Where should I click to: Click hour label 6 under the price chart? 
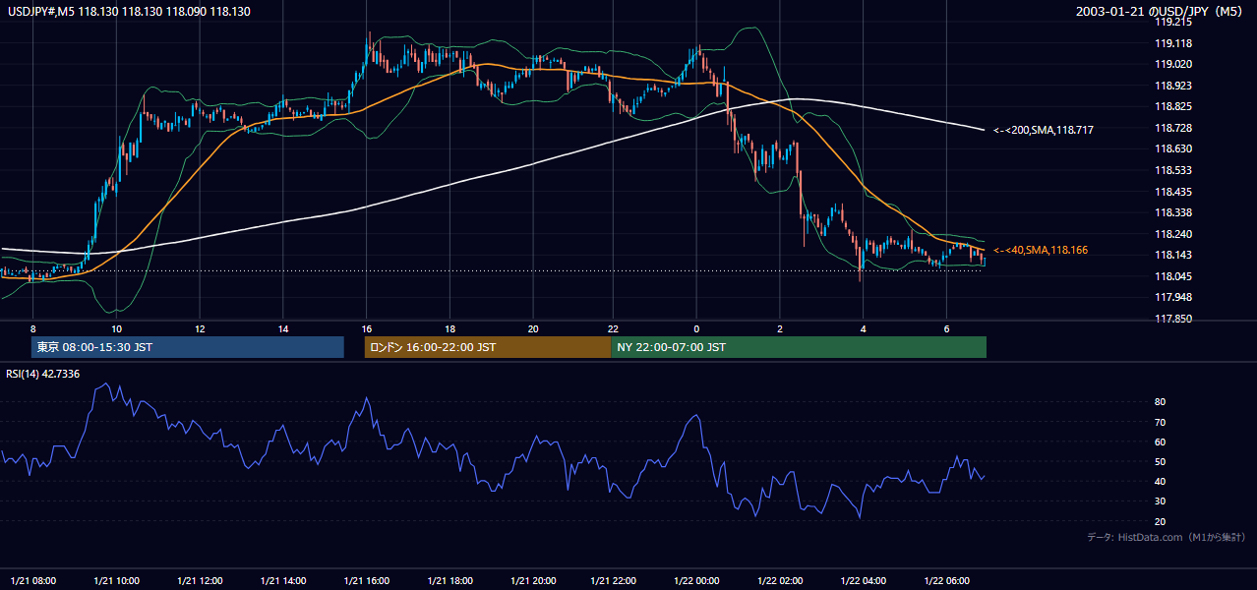[x=946, y=328]
